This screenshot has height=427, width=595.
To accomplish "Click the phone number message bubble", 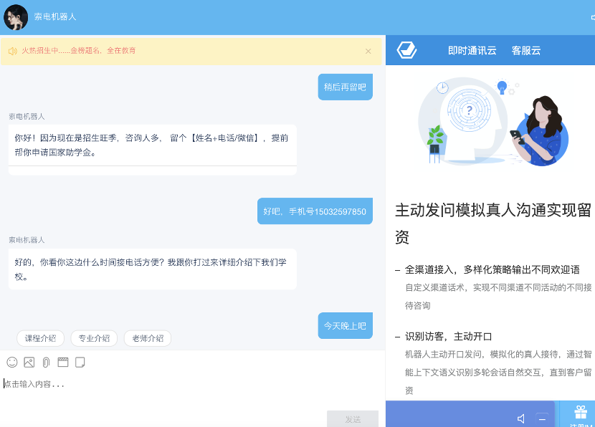I will coord(315,211).
